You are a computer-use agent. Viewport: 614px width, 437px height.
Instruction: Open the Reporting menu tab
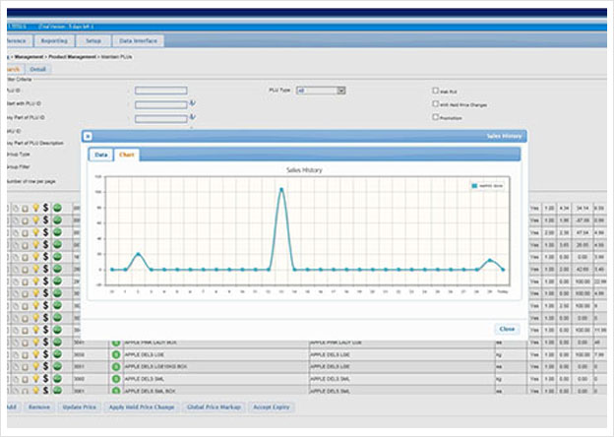click(x=54, y=40)
